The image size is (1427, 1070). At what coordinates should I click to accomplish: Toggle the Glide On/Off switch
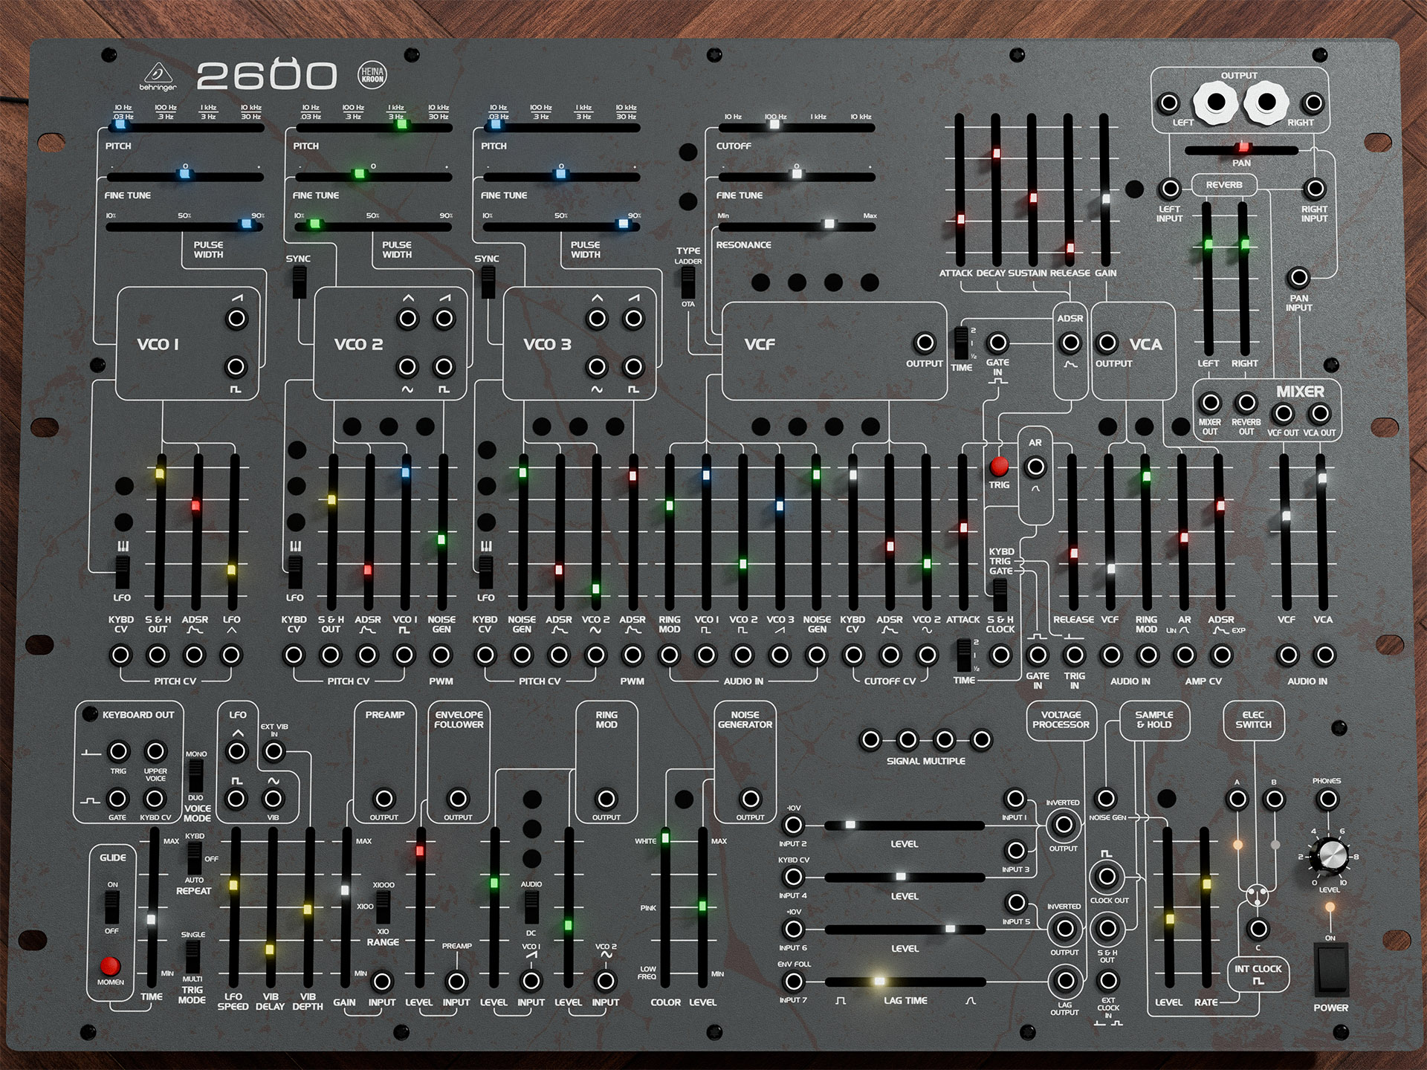(x=111, y=907)
